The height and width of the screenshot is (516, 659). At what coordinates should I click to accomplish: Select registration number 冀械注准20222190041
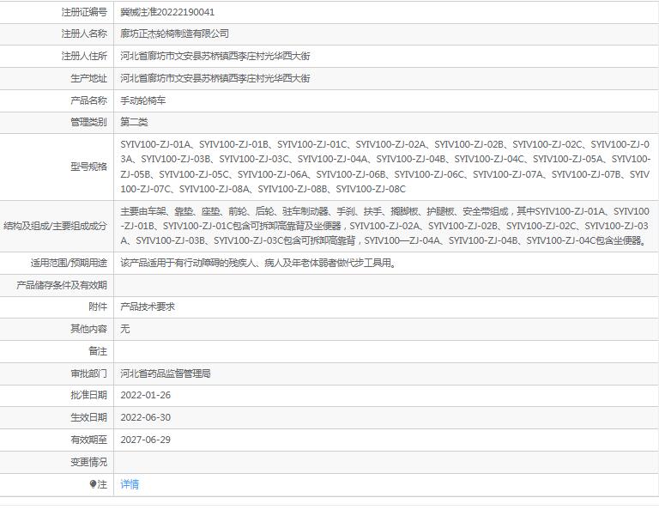(167, 12)
